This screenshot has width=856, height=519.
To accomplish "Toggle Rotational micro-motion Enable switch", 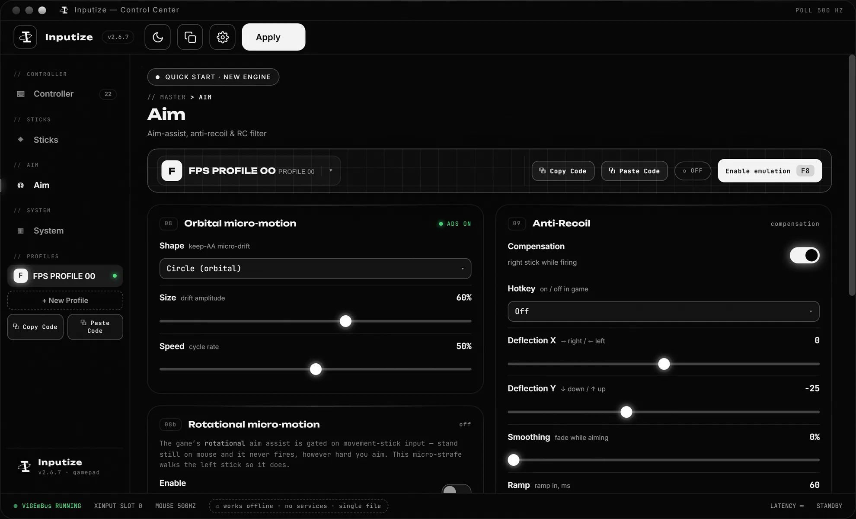I will (x=456, y=490).
